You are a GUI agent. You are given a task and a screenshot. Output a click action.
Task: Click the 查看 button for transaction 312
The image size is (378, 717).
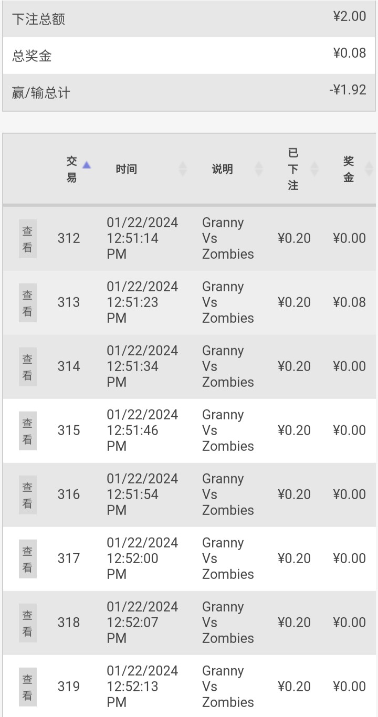pos(27,239)
